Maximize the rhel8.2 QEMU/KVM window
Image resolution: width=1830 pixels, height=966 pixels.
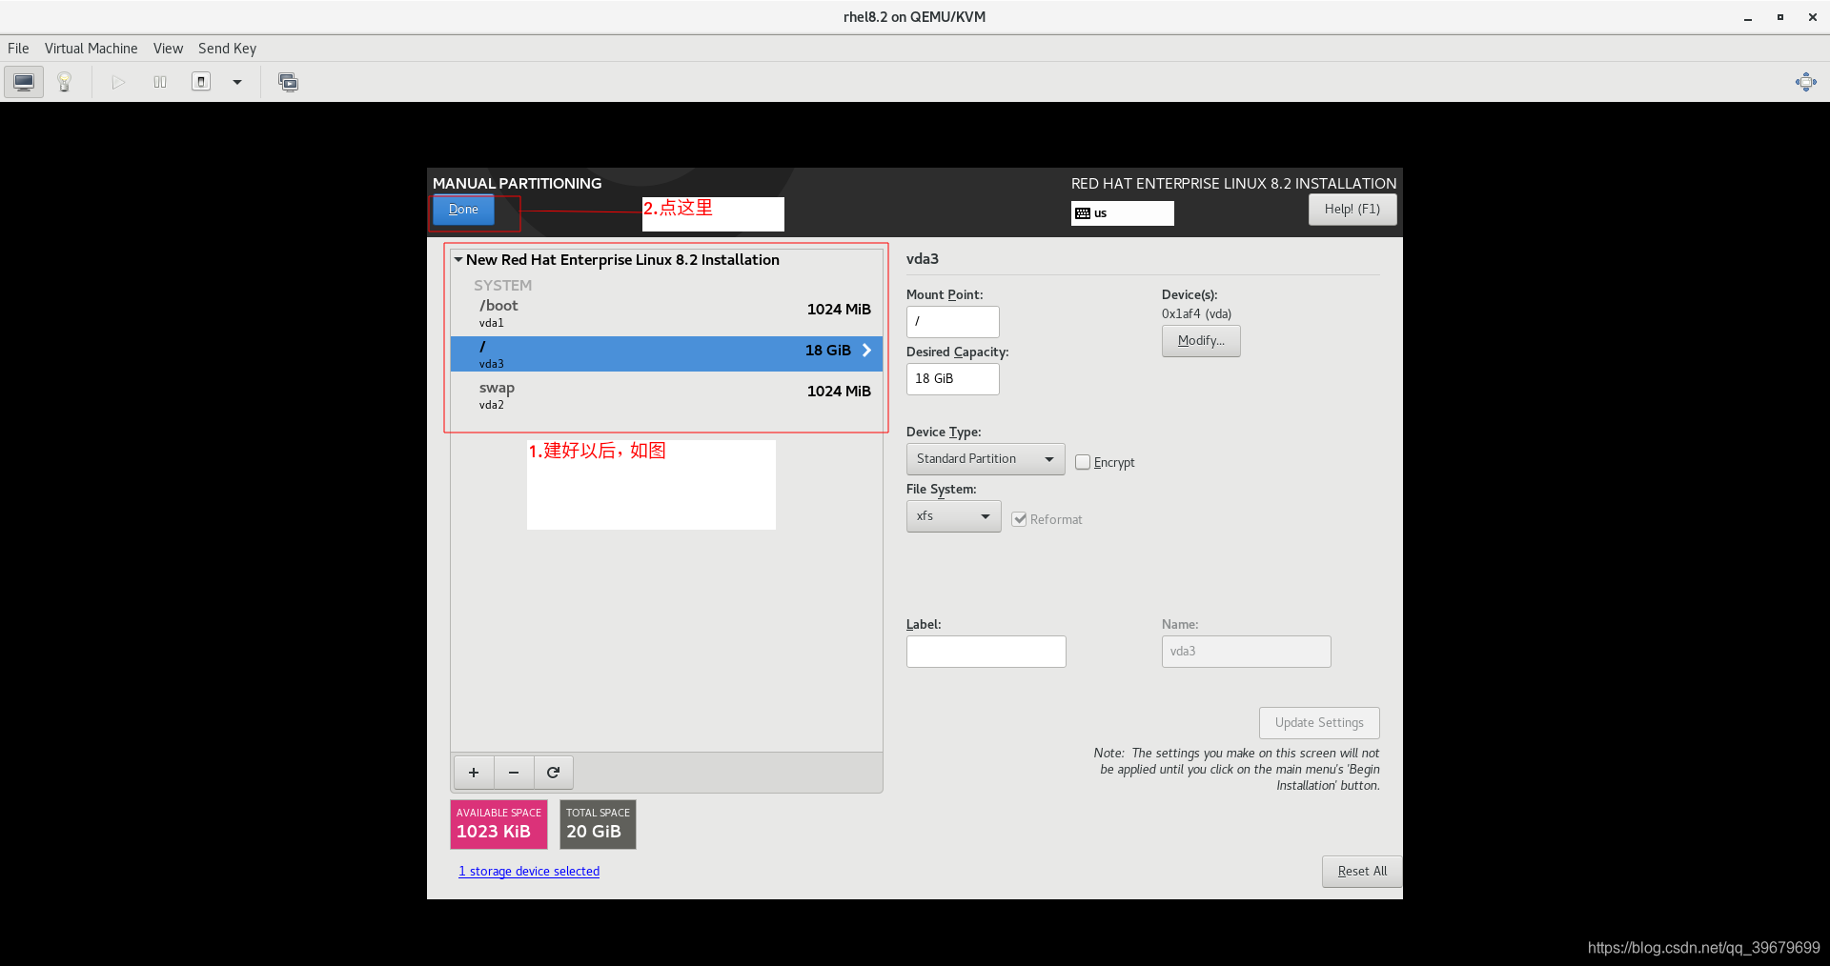point(1780,17)
